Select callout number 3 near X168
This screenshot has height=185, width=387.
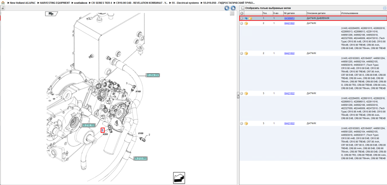pos(127,84)
